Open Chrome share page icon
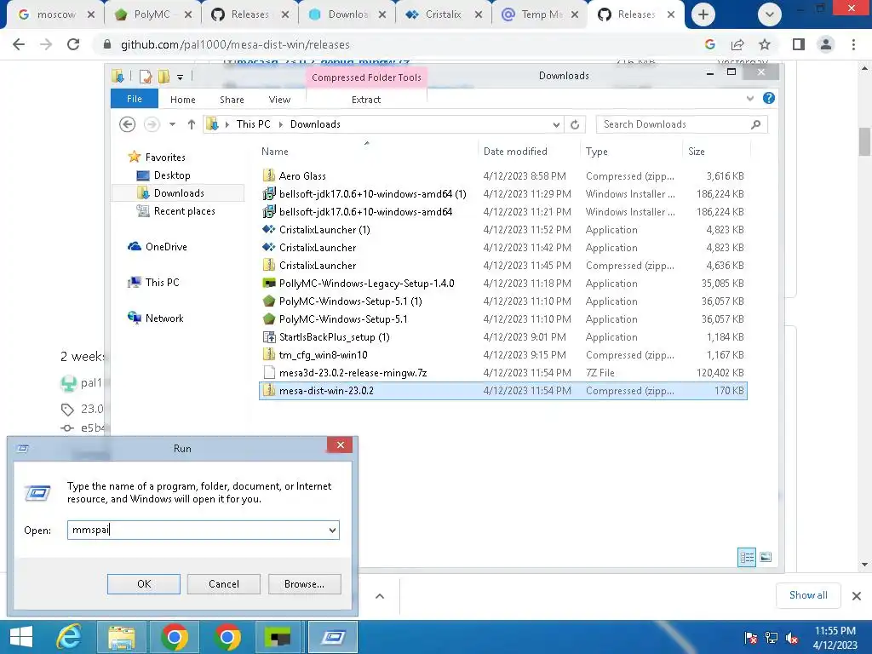Image resolution: width=872 pixels, height=654 pixels. (x=737, y=44)
